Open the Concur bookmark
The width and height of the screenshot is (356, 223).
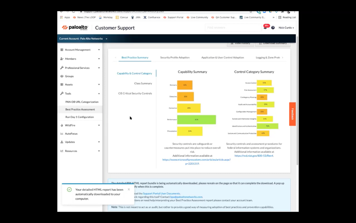(x=122, y=17)
